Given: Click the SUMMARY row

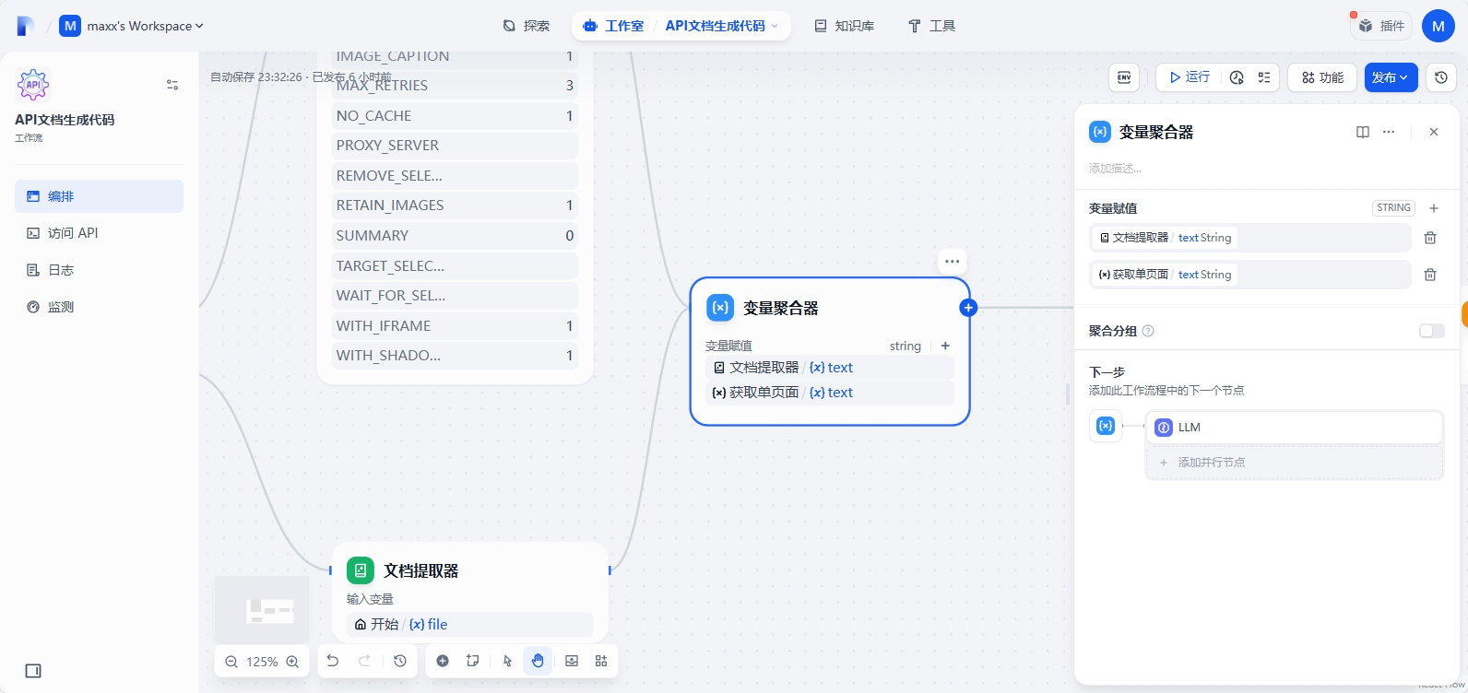Looking at the screenshot, I should tap(455, 236).
